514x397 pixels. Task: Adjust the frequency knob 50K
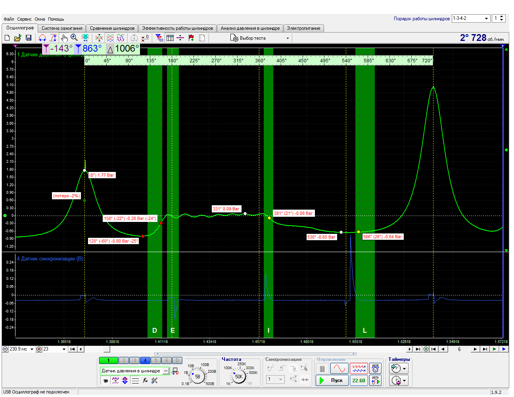pos(239,377)
